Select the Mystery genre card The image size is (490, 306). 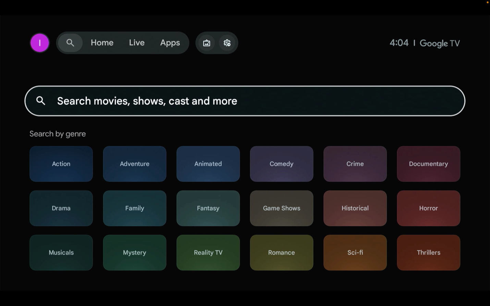tap(135, 253)
